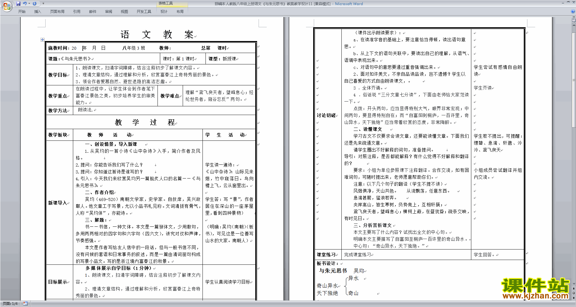Screen dimensions: 576x307
Task: Open the table tools 布局 tab
Action: (x=180, y=11)
